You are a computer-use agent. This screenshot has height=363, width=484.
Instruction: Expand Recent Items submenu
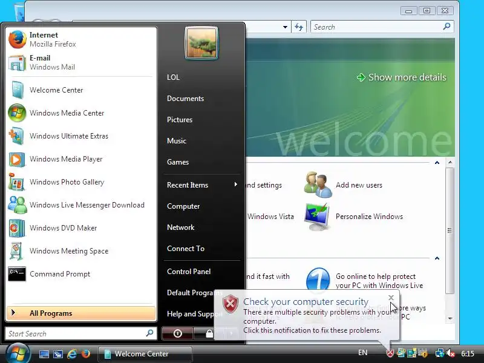pos(202,185)
